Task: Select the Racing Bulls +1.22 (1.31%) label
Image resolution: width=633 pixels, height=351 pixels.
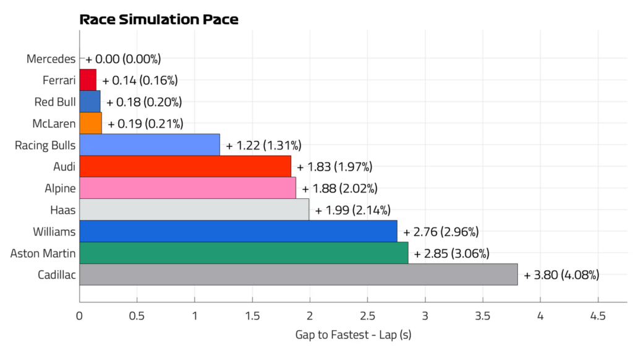Action: (x=263, y=146)
